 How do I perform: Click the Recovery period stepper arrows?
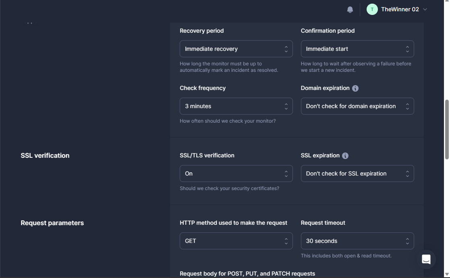tap(286, 49)
